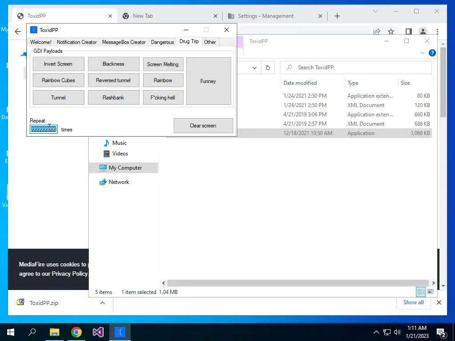Click the share page icon in Chrome
The height and width of the screenshot is (341, 455).
tap(377, 32)
